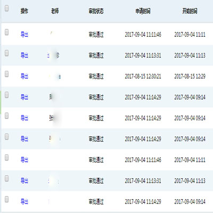Check the box of the teacher 张 row
Viewport: 213px width, 213px height.
coord(6,116)
